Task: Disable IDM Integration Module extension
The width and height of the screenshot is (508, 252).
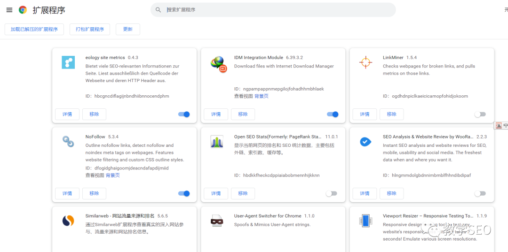Action: point(333,114)
